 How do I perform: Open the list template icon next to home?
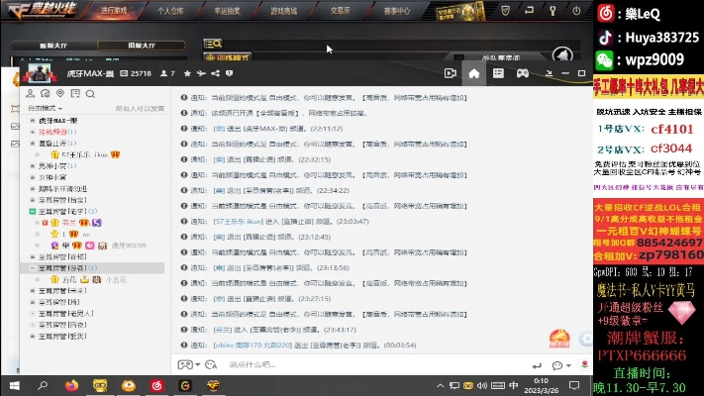(498, 73)
